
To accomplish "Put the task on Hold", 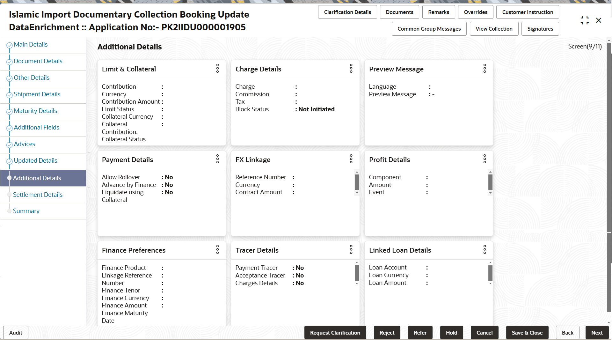I will coord(451,333).
